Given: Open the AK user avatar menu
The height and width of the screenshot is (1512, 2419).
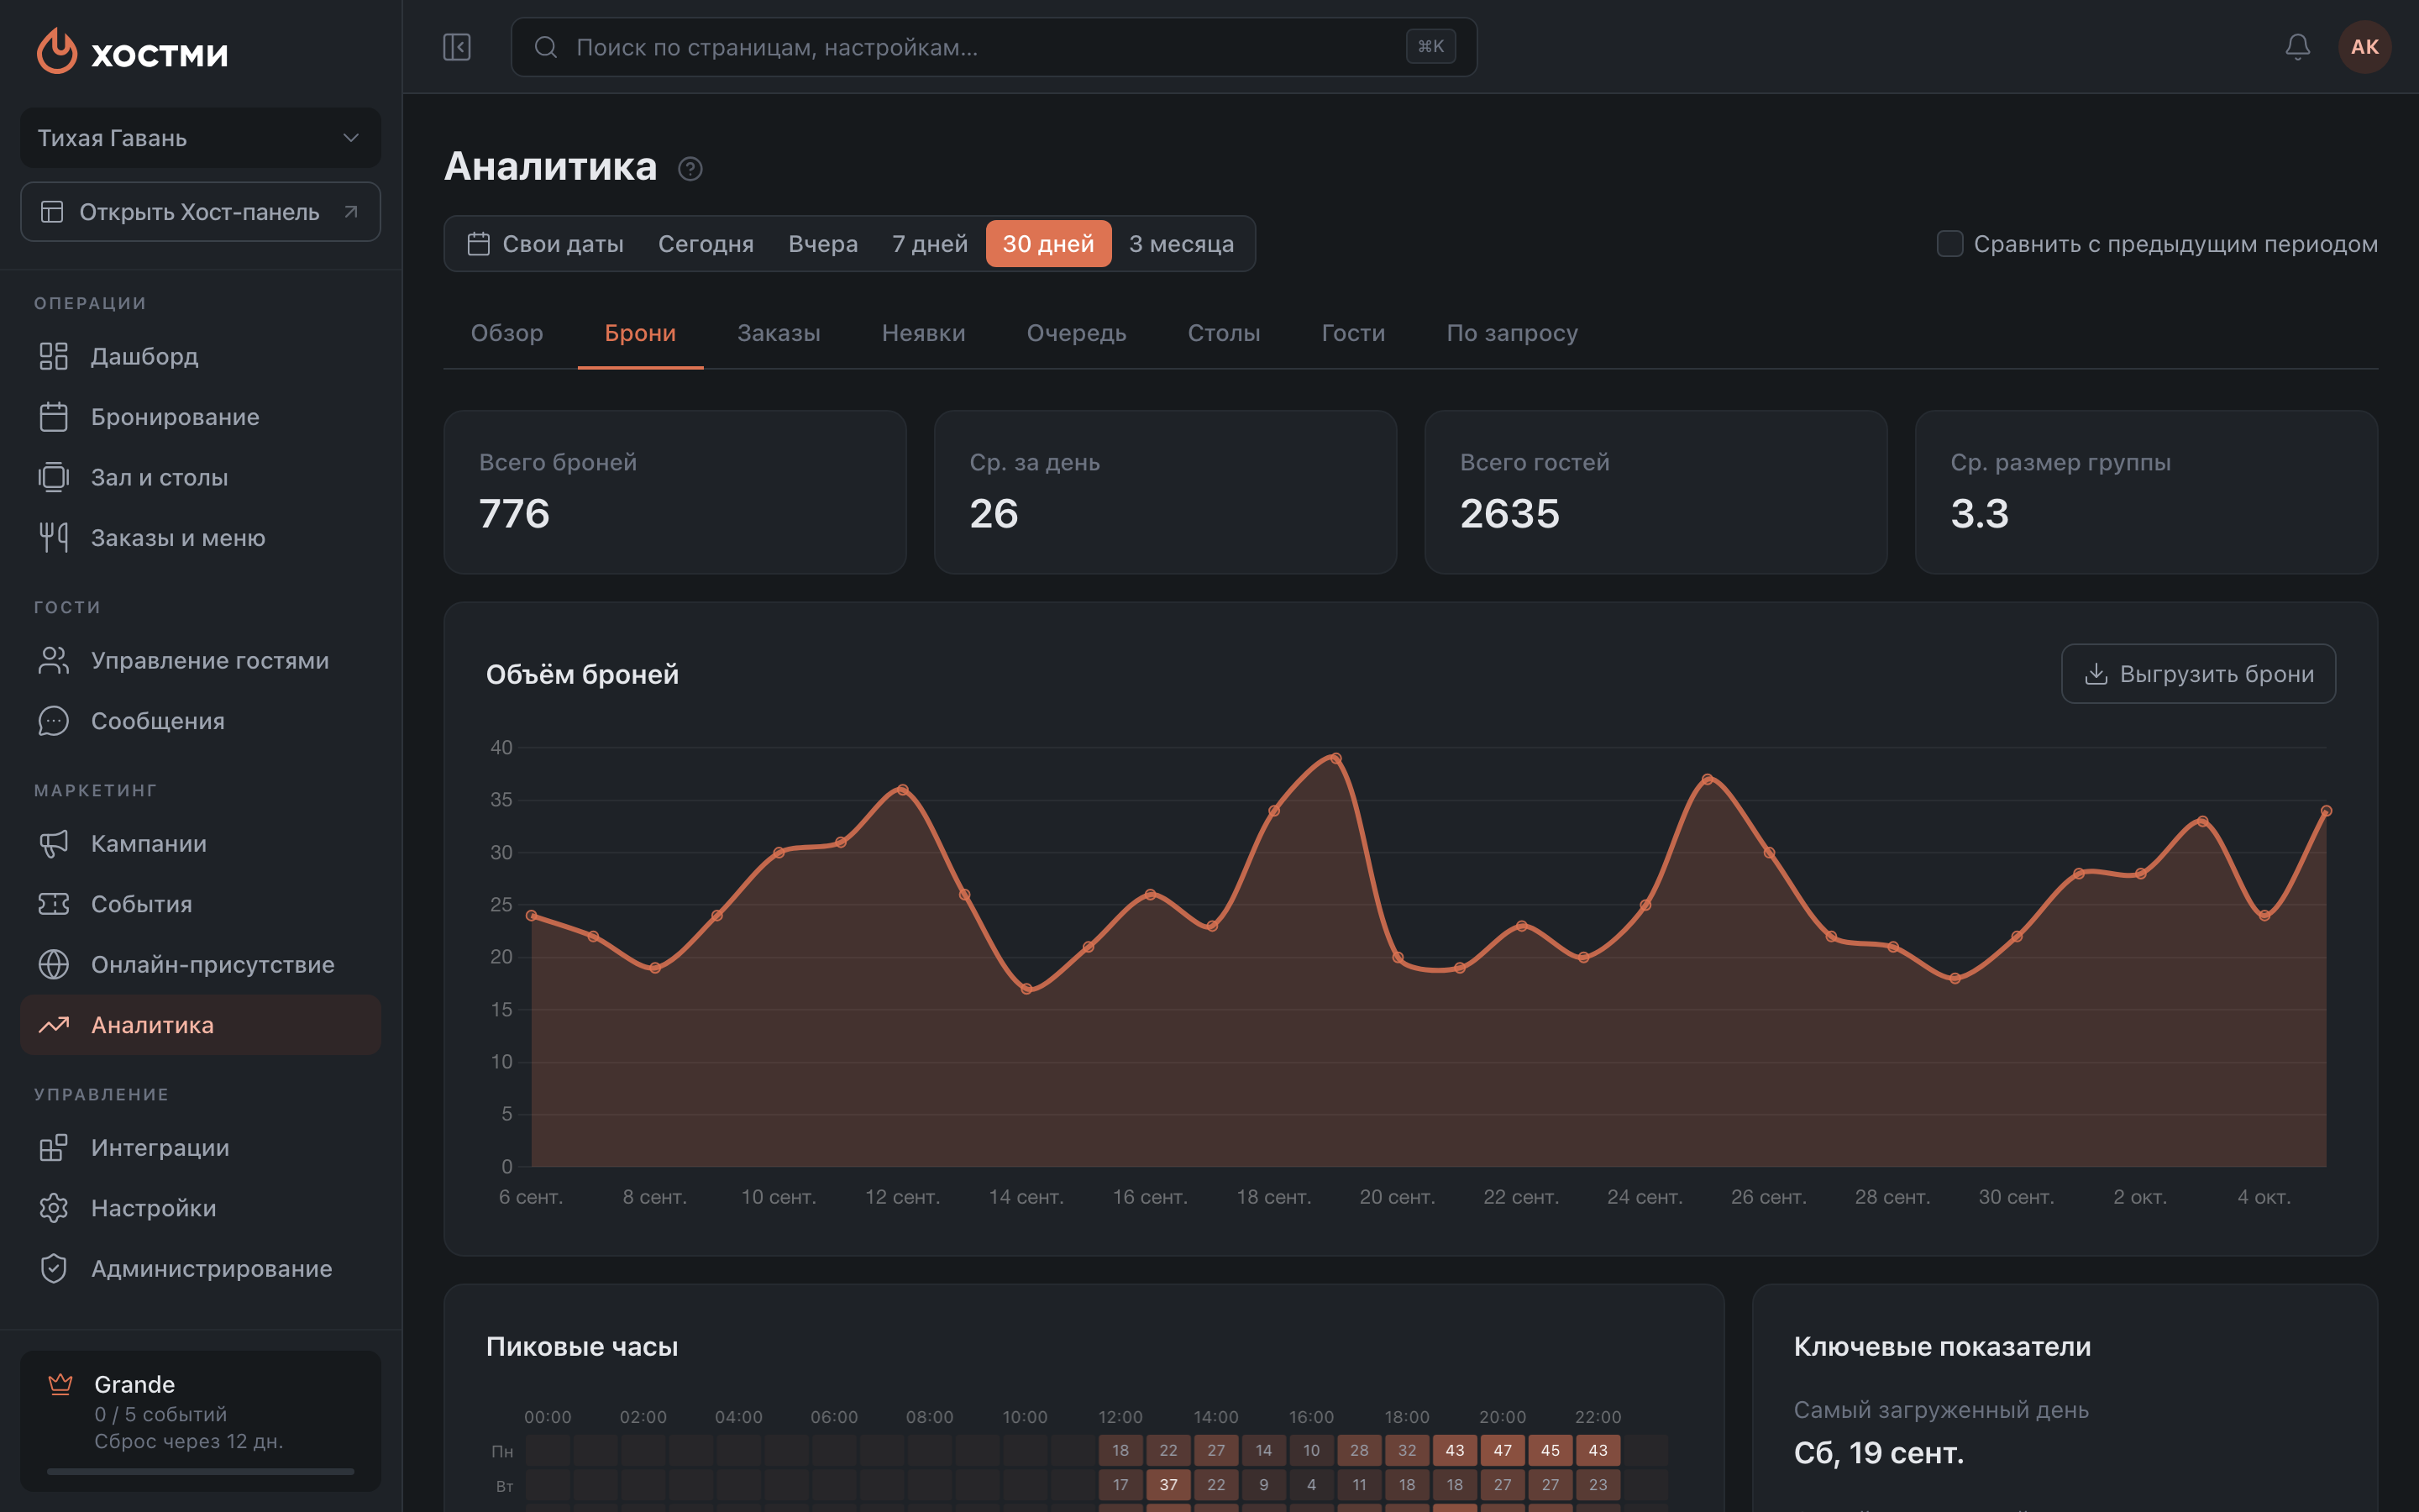Looking at the screenshot, I should [2364, 47].
